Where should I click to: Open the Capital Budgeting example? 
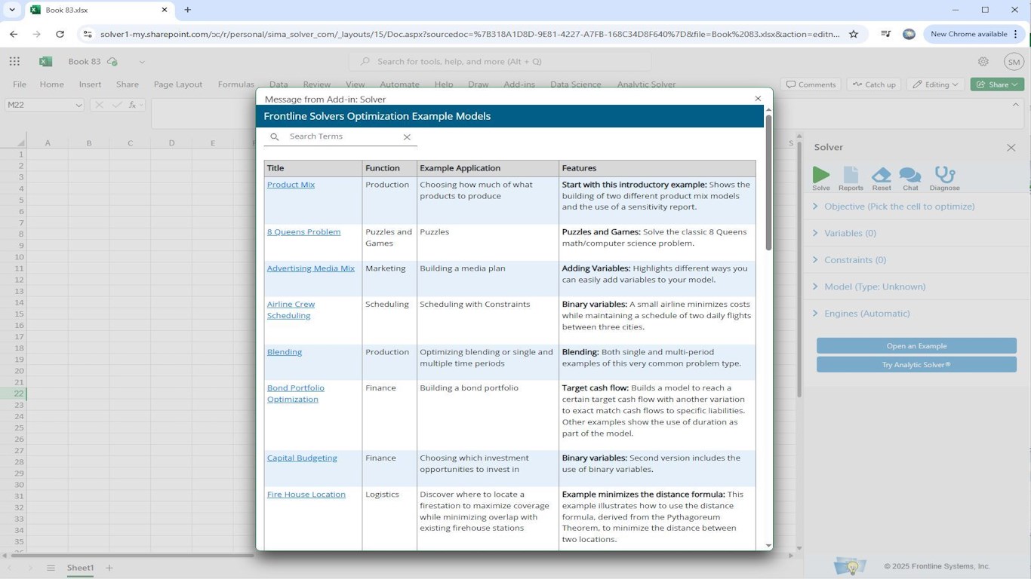pyautogui.click(x=302, y=458)
